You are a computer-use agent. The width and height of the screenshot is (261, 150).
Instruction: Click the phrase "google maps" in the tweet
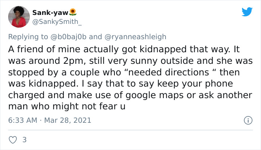pos(154,95)
